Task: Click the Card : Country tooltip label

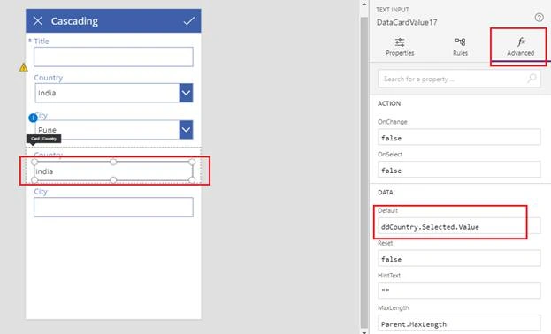Action: pos(43,139)
